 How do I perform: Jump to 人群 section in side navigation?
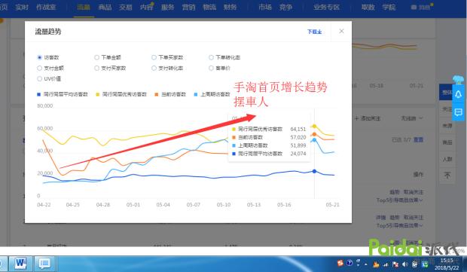[447, 159]
